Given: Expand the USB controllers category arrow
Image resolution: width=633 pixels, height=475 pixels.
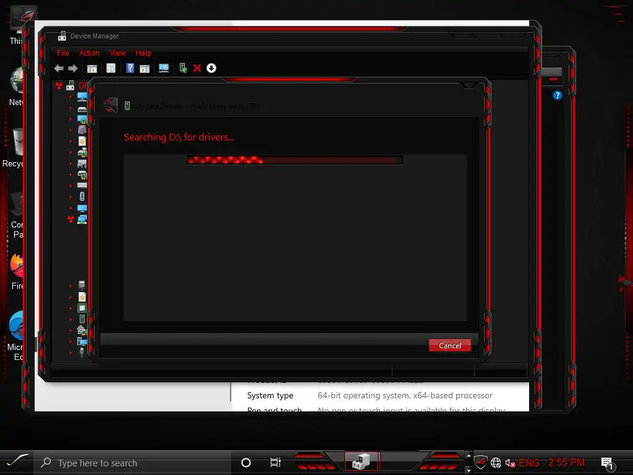Looking at the screenshot, I should coord(70,353).
